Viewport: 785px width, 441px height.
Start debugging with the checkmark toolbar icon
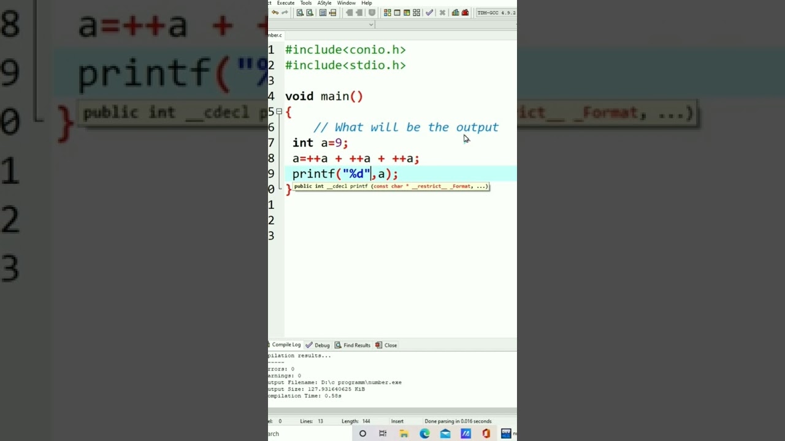tap(429, 12)
